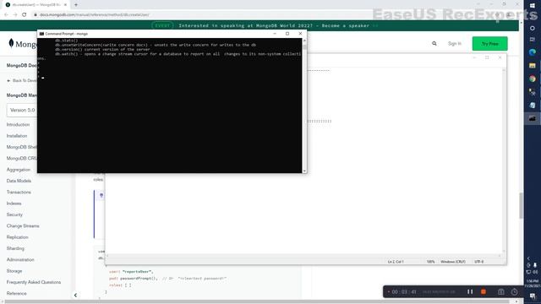Screen dimensions: 541x304
Task: Switch to the Notepad taskbar icon
Action: coord(533,105)
